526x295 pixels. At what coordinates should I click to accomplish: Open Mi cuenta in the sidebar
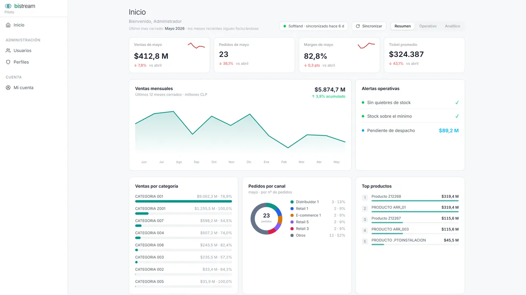(x=34, y=87)
